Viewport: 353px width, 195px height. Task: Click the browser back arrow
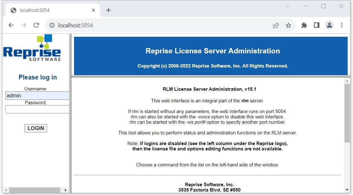coord(11,25)
